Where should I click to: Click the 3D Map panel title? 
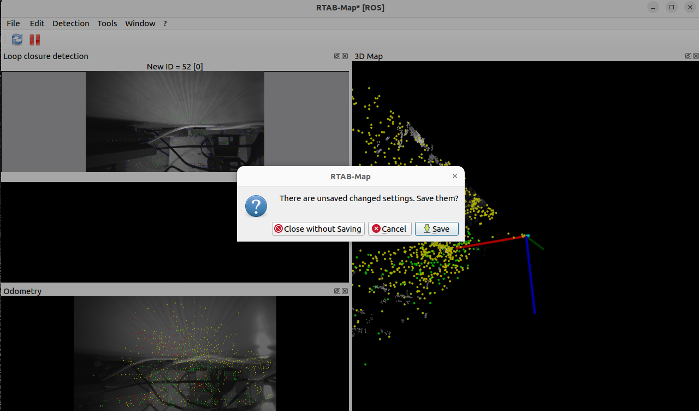point(369,56)
